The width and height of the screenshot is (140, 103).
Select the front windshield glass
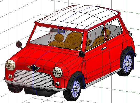56,38
